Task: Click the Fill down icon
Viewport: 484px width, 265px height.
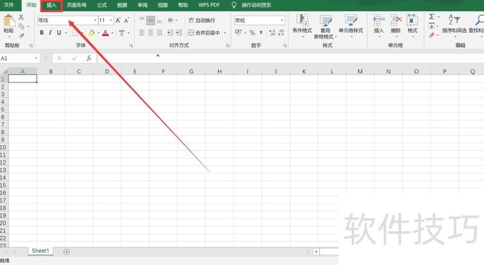Action: pos(431,26)
